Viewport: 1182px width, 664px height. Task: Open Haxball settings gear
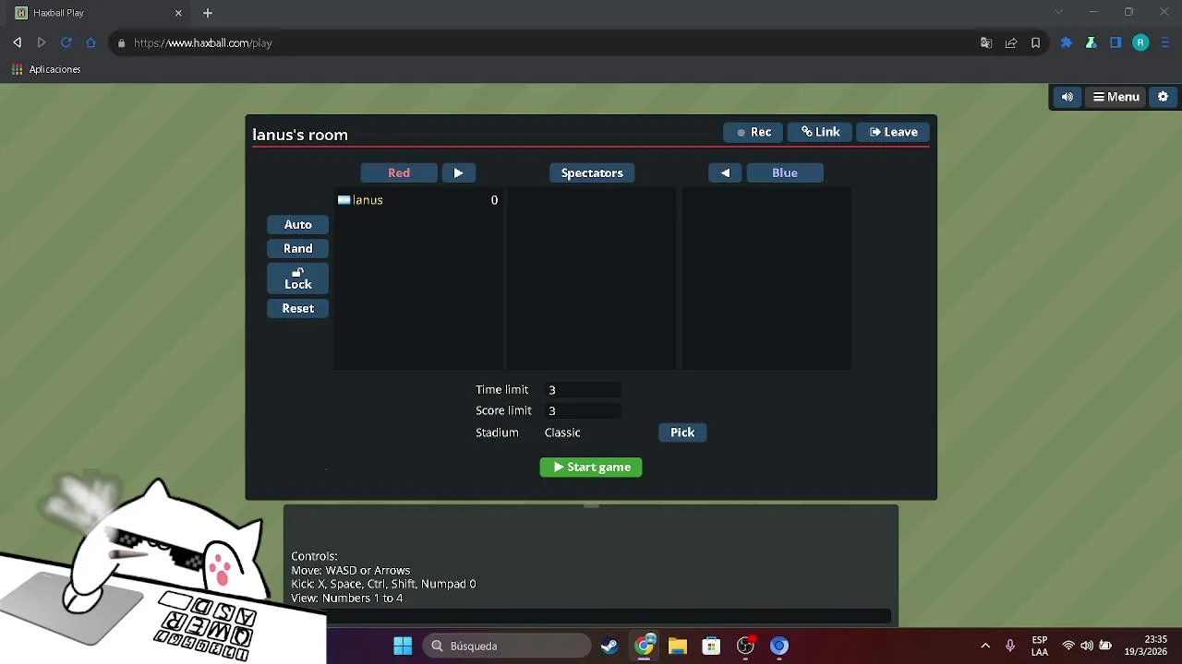1163,97
